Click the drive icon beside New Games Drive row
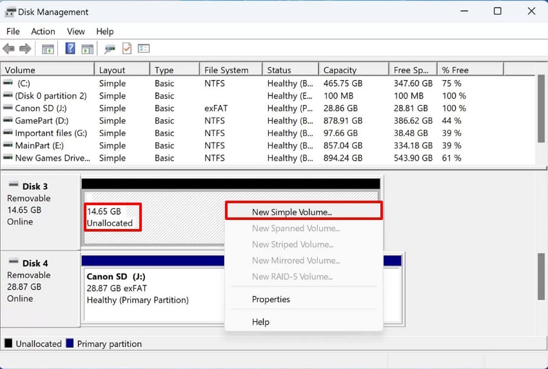 coord(8,157)
